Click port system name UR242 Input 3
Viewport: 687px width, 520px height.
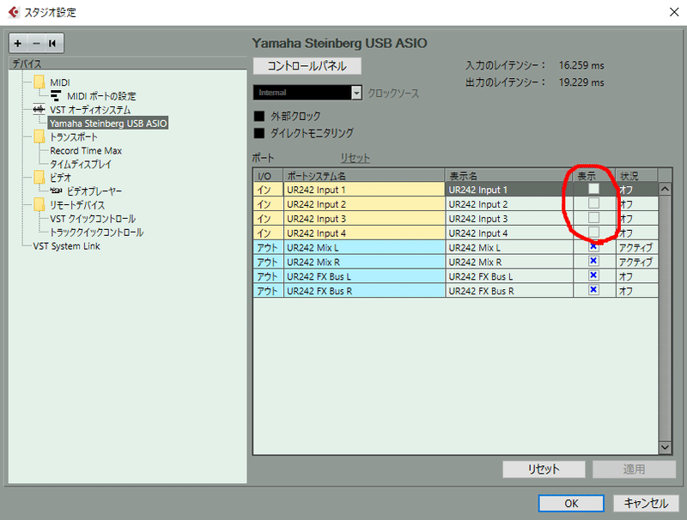pos(364,219)
